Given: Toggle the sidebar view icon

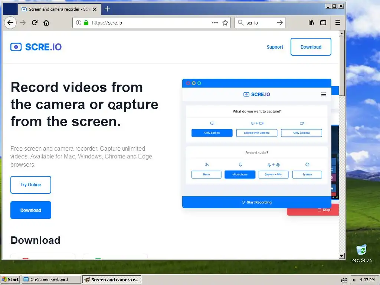Looking at the screenshot, I should (x=323, y=23).
